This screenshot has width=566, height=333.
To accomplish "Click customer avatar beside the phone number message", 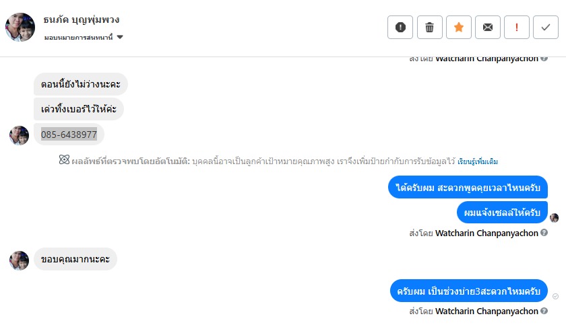I will (19, 135).
